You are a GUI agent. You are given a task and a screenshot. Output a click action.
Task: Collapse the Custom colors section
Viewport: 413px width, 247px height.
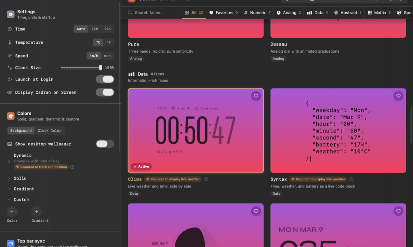9,200
